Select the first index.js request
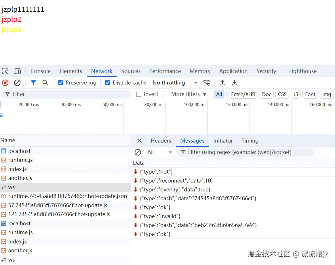Image resolution: width=335 pixels, height=265 pixels. point(65,169)
